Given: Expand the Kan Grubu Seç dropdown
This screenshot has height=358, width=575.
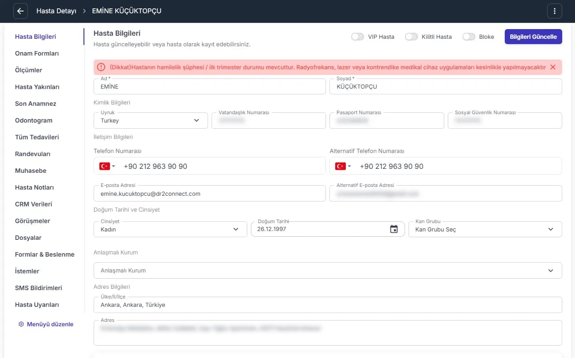Looking at the screenshot, I should (x=485, y=229).
